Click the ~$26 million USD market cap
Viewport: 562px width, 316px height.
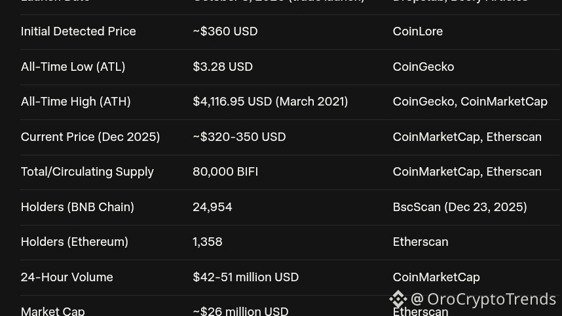(x=240, y=311)
